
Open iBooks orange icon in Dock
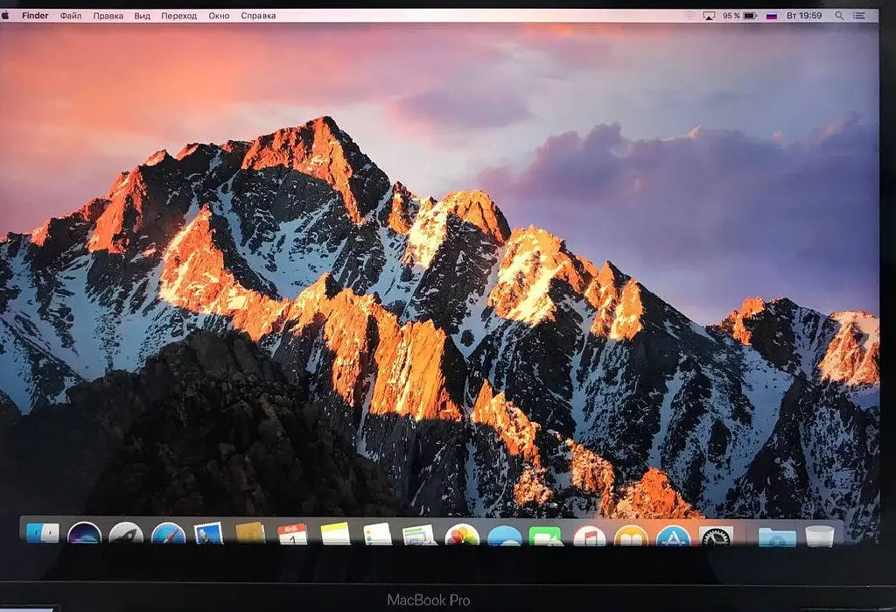click(631, 536)
